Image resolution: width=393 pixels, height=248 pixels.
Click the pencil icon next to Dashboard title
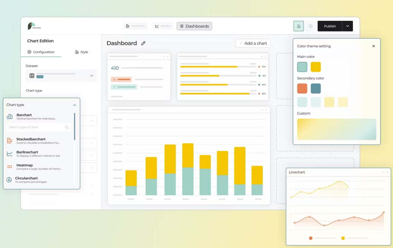[143, 43]
